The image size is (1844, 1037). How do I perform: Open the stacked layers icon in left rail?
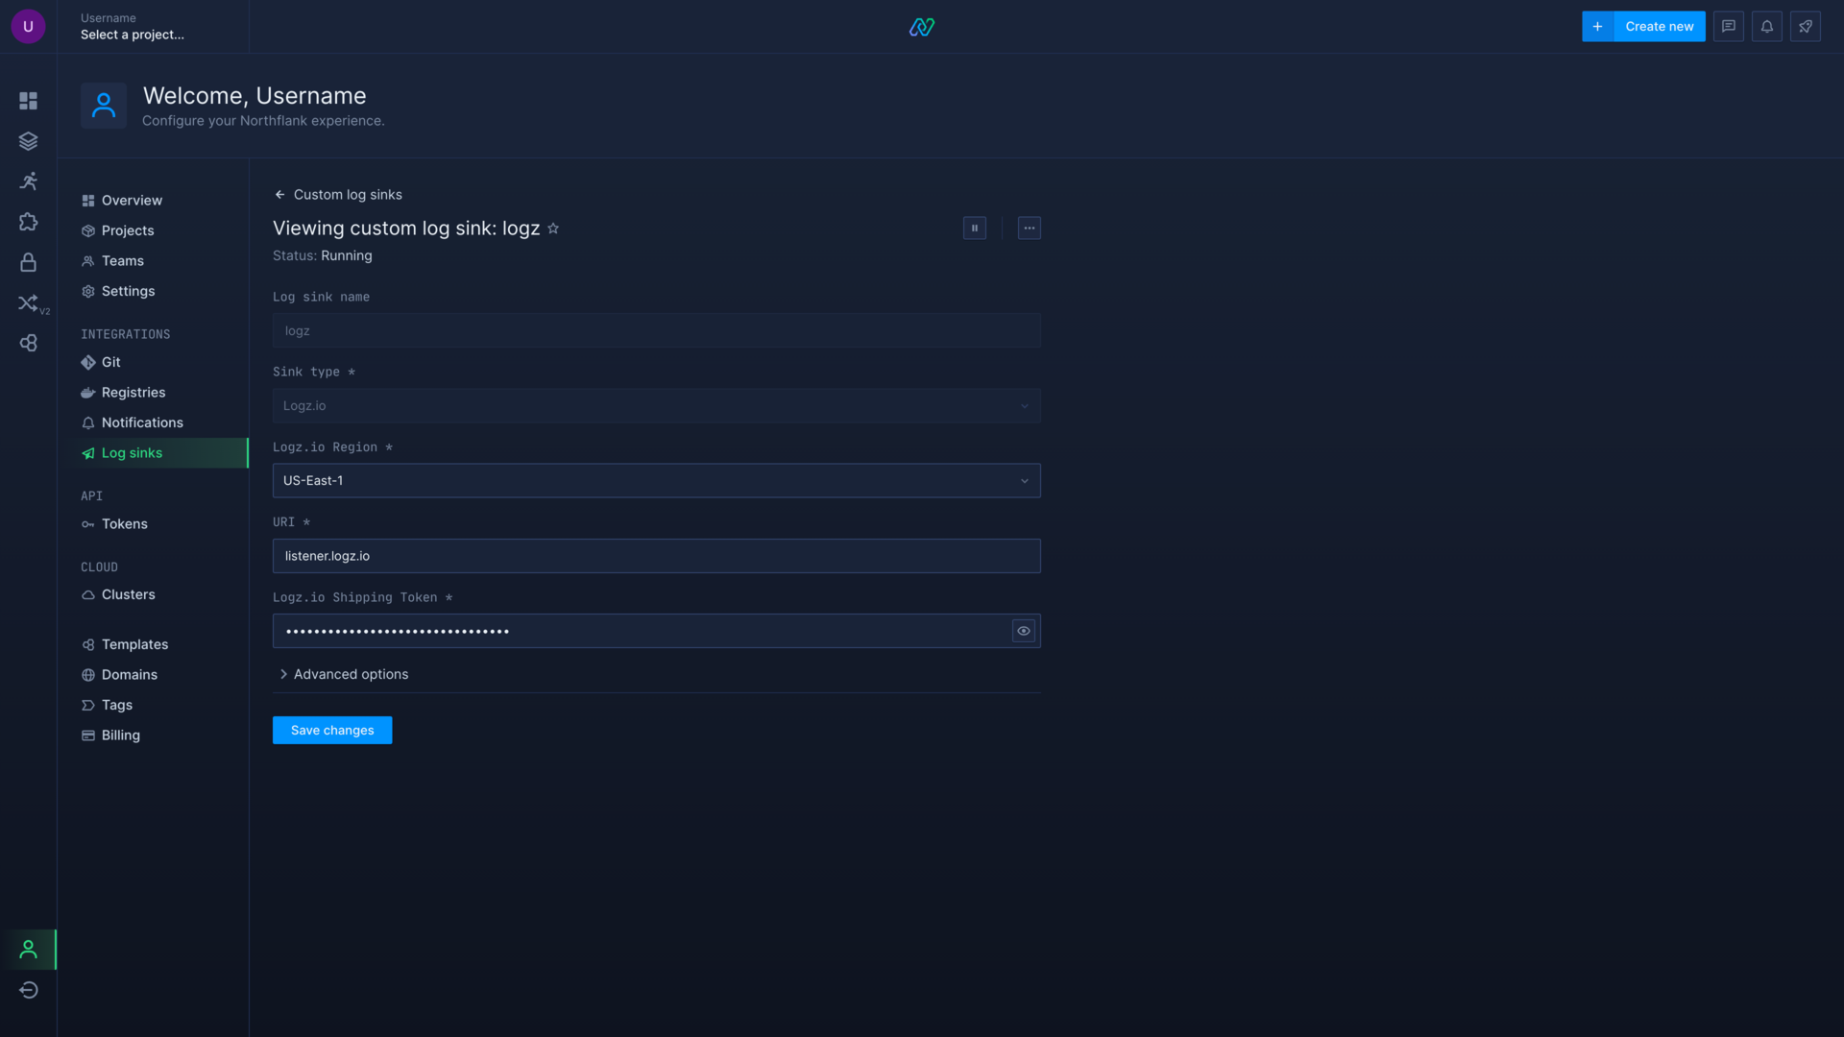point(28,141)
